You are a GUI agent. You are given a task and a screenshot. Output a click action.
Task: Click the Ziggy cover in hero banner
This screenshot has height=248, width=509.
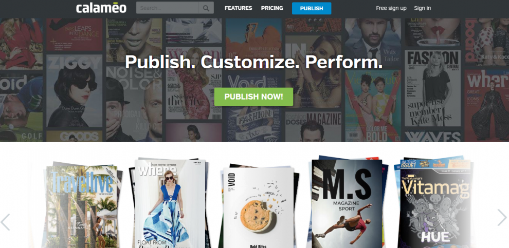[x=75, y=91]
